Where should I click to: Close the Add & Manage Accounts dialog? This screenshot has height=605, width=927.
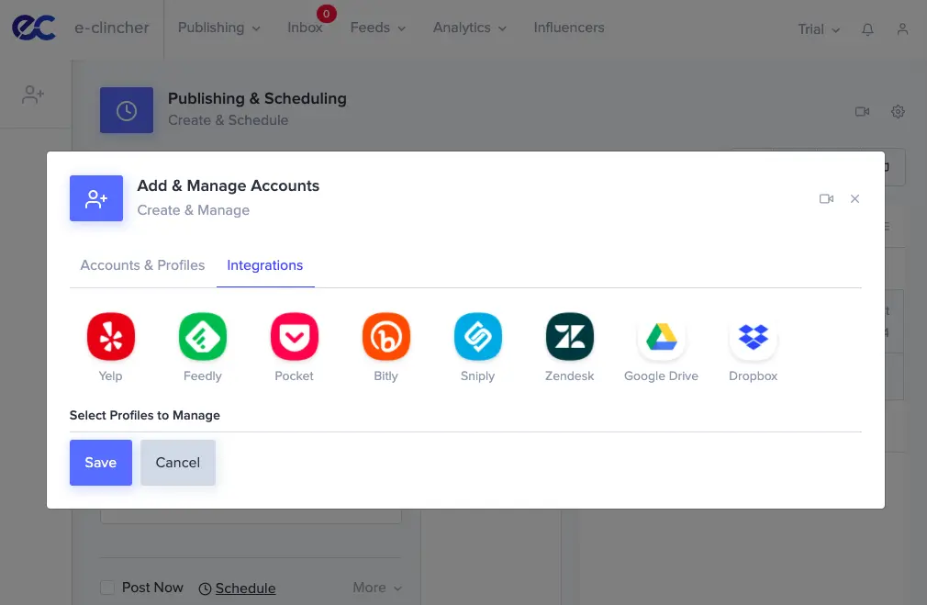pyautogui.click(x=854, y=198)
